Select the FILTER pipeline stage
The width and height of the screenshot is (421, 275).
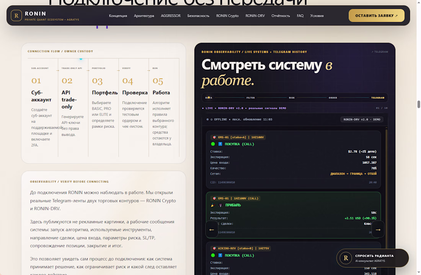click(251, 98)
